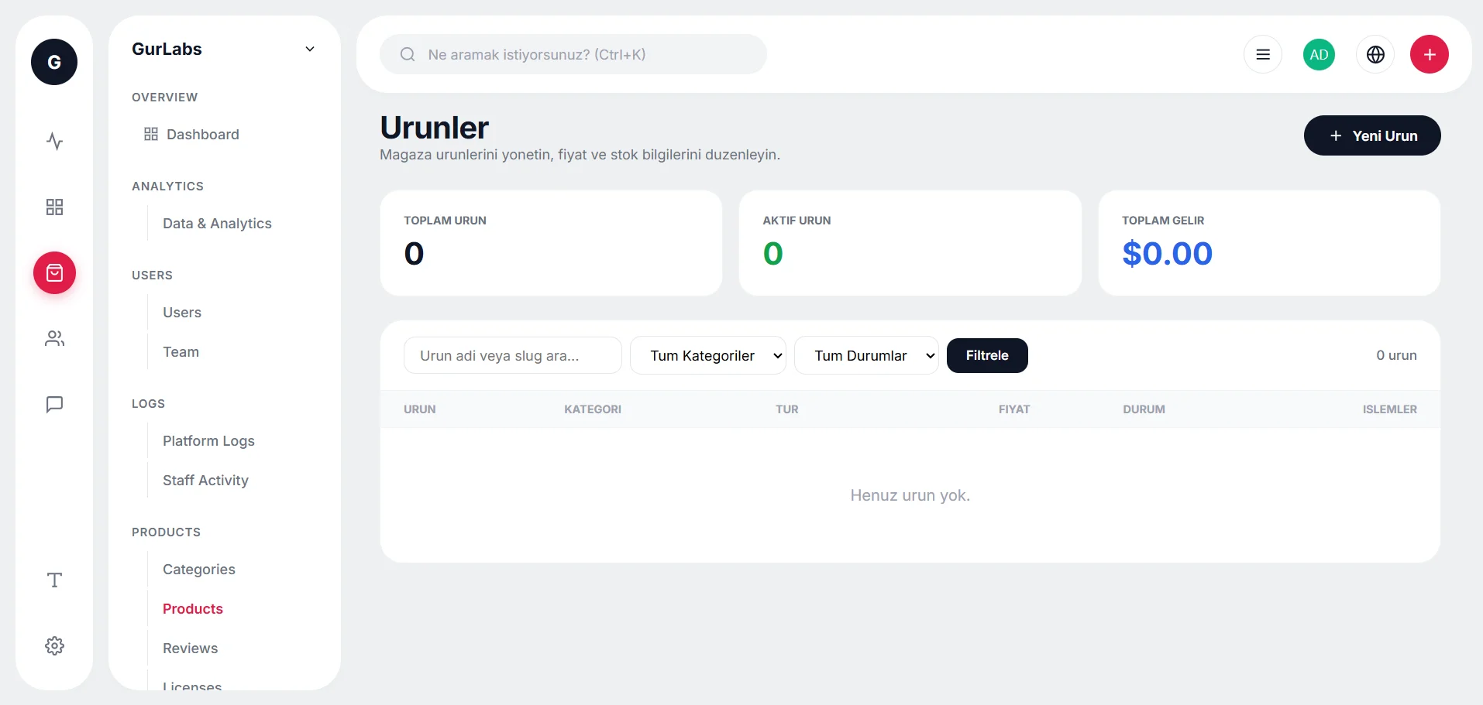Click the Urun adi veya slug search field

pos(513,355)
